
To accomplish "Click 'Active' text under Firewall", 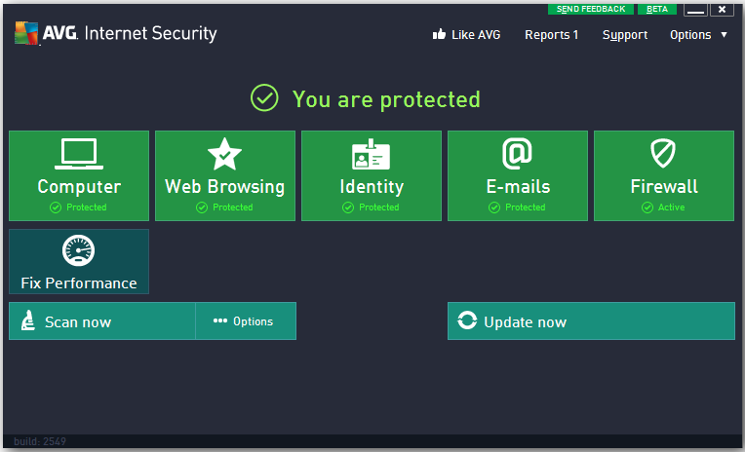I will (x=671, y=207).
